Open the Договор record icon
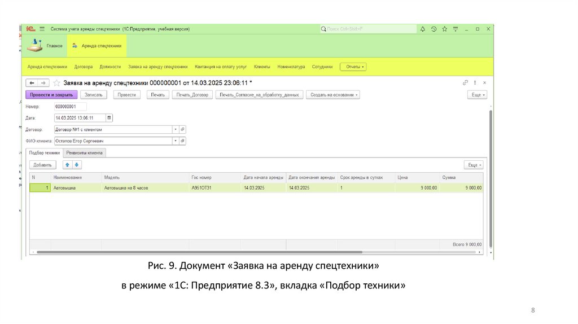 pyautogui.click(x=182, y=129)
